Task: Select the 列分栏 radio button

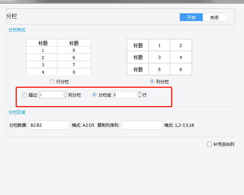Action: click(152, 82)
